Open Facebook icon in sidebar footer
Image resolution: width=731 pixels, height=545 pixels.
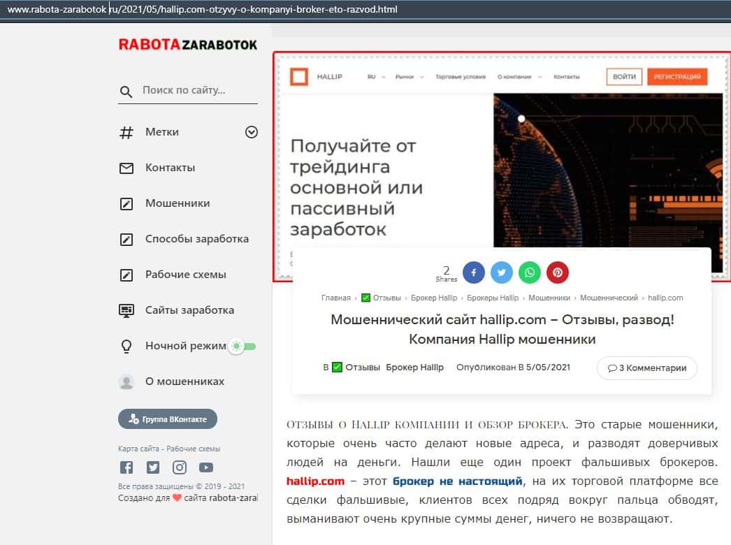point(126,467)
